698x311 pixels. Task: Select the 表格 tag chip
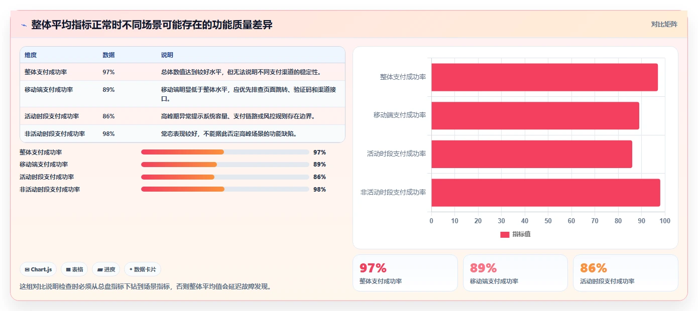pyautogui.click(x=74, y=269)
